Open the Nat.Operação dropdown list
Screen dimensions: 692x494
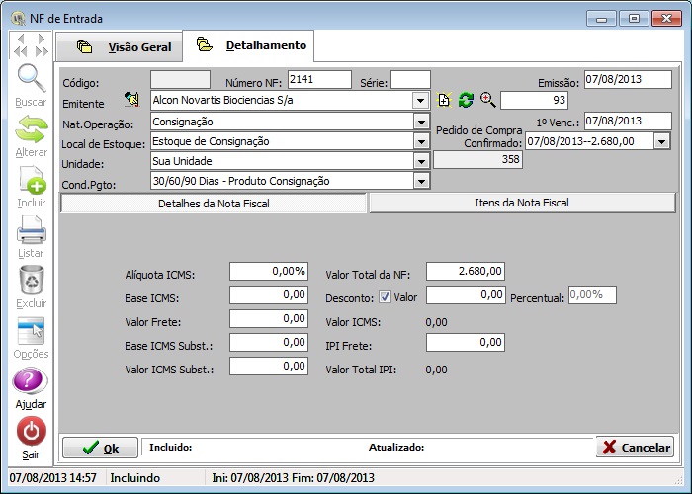pos(420,122)
